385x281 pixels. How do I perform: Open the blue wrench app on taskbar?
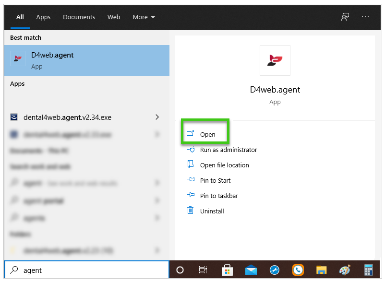(x=274, y=270)
